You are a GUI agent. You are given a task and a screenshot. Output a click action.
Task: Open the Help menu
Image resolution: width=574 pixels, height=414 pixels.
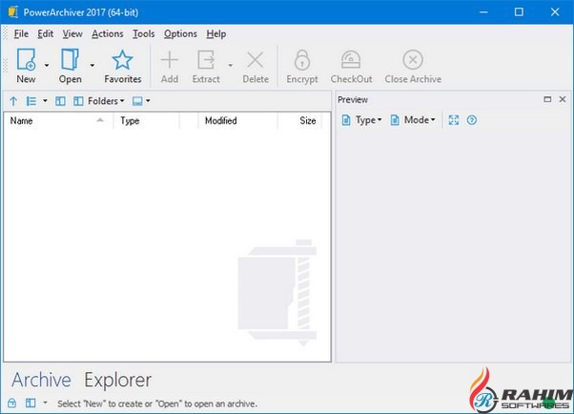(x=216, y=33)
